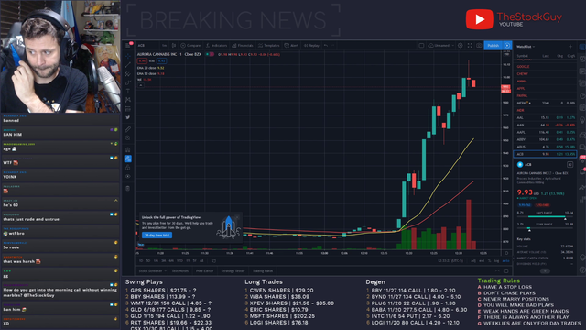Select the brush drawing tool
The width and height of the screenshot is (586, 330).
click(x=128, y=82)
